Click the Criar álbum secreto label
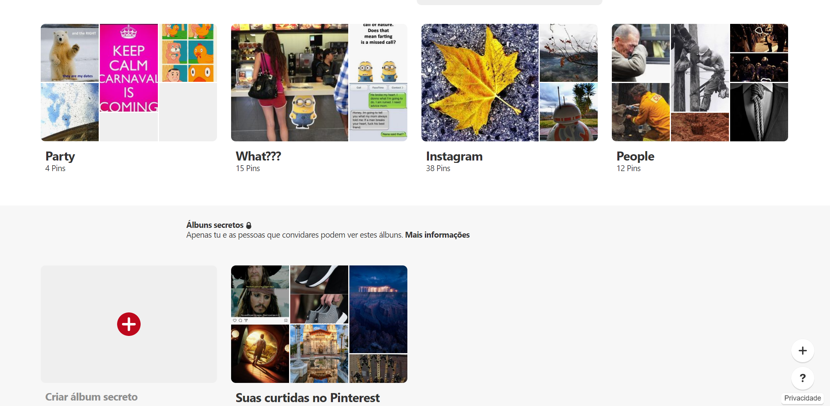Image resolution: width=830 pixels, height=406 pixels. point(91,397)
